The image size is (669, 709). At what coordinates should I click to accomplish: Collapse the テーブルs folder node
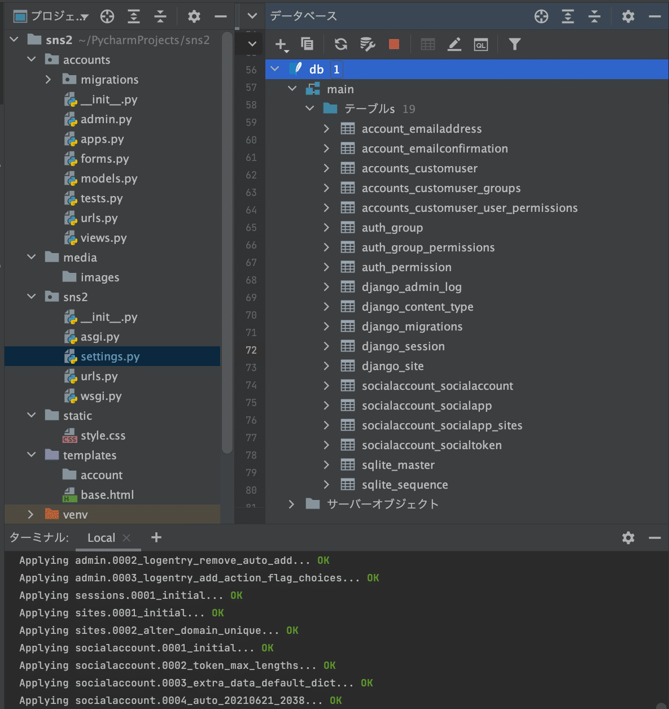310,108
